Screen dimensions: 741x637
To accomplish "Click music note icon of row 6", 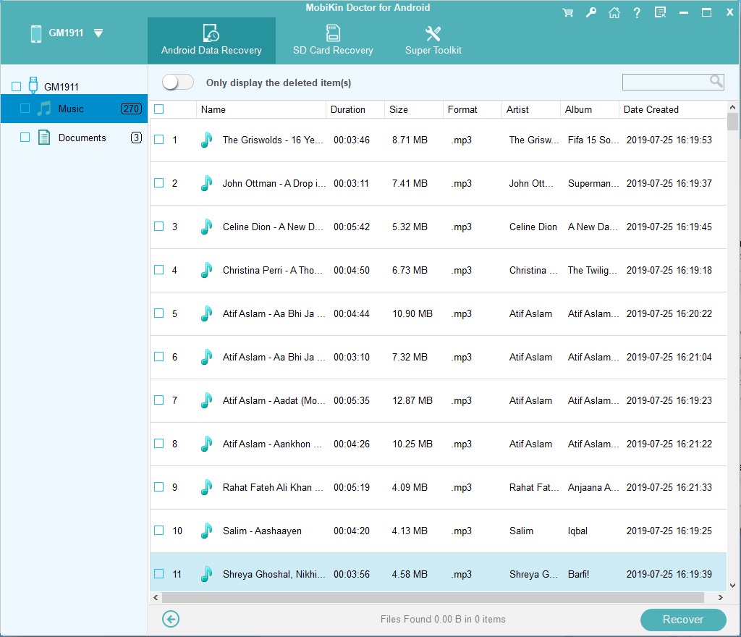I will point(206,357).
